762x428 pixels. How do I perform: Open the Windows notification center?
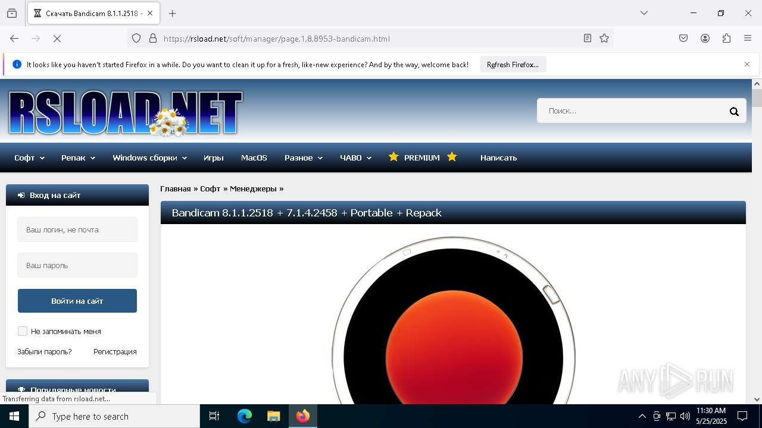[x=742, y=416]
